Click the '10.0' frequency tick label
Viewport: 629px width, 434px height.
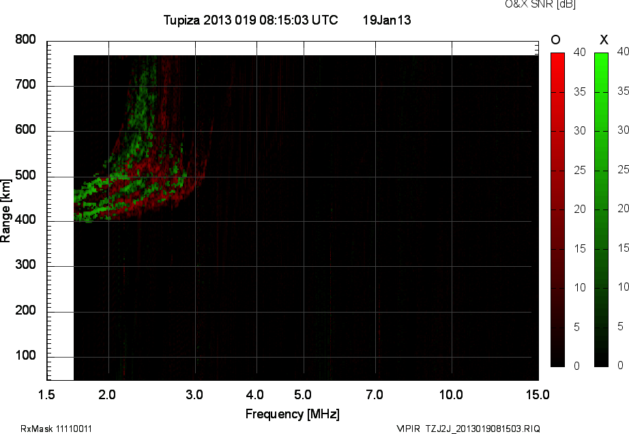tap(451, 394)
